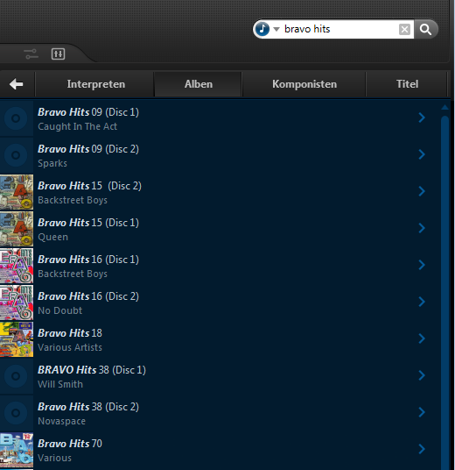Screen dimensions: 455x470
Task: Open search category dropdown arrow
Action: (276, 29)
